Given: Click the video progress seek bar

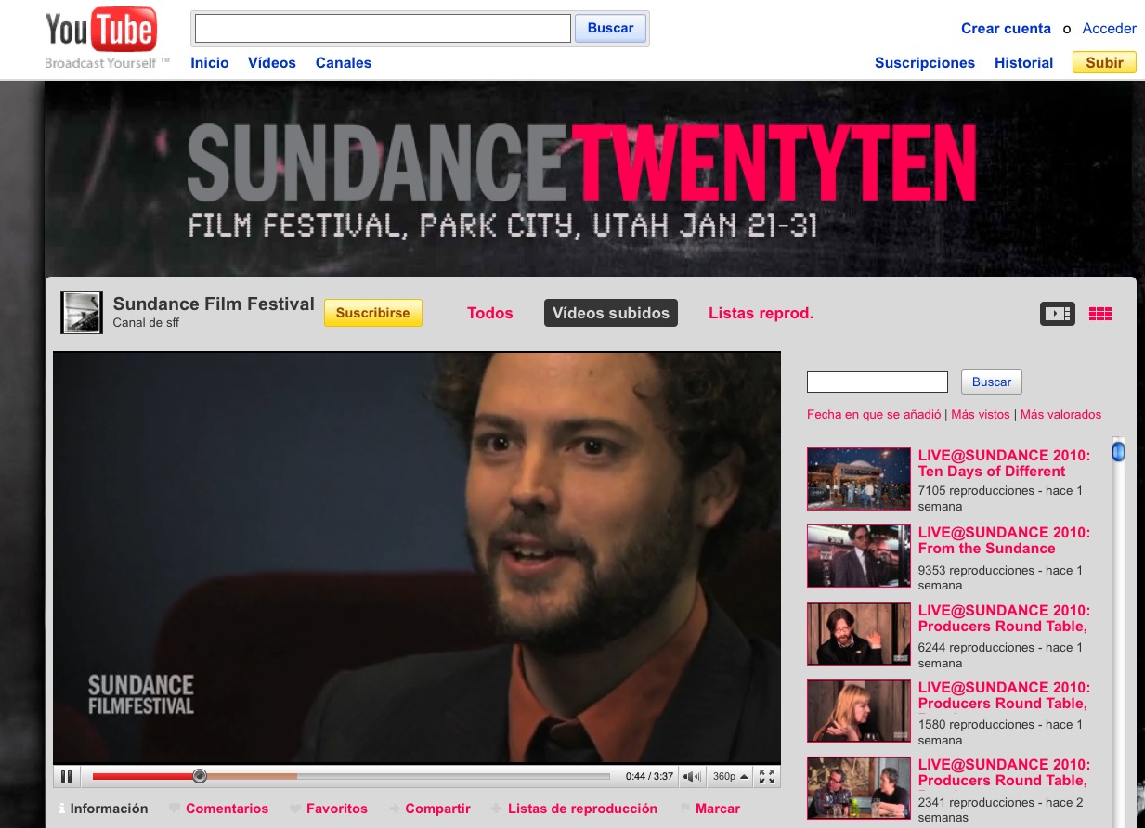Looking at the screenshot, I should click(351, 776).
